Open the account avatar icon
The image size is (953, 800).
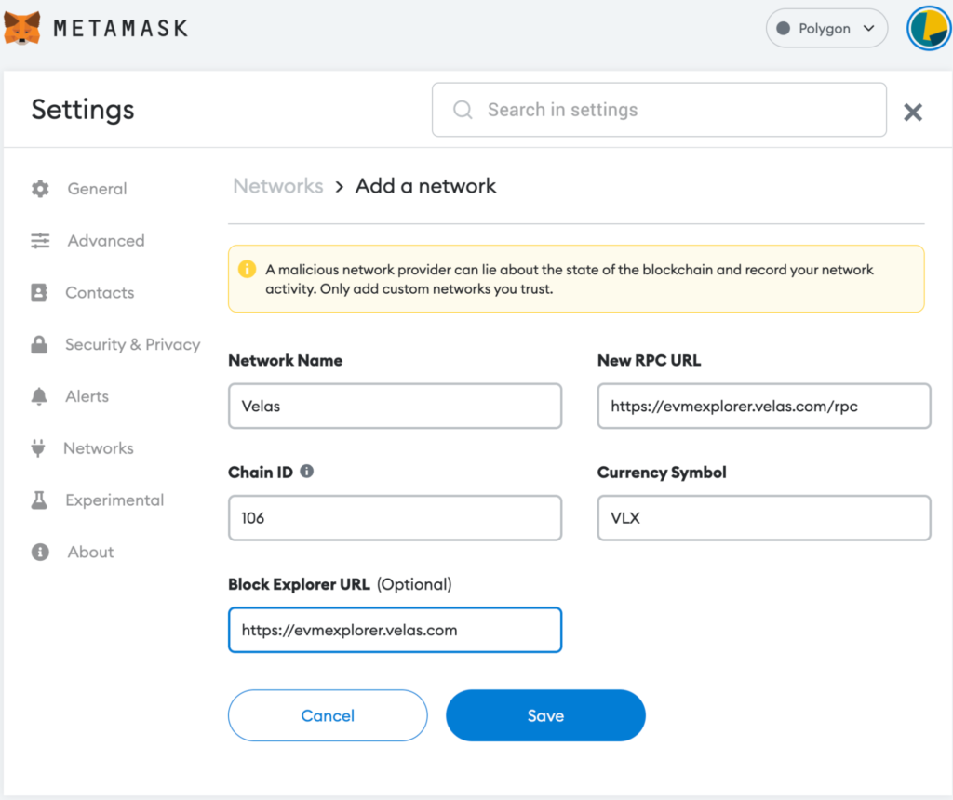pos(928,29)
